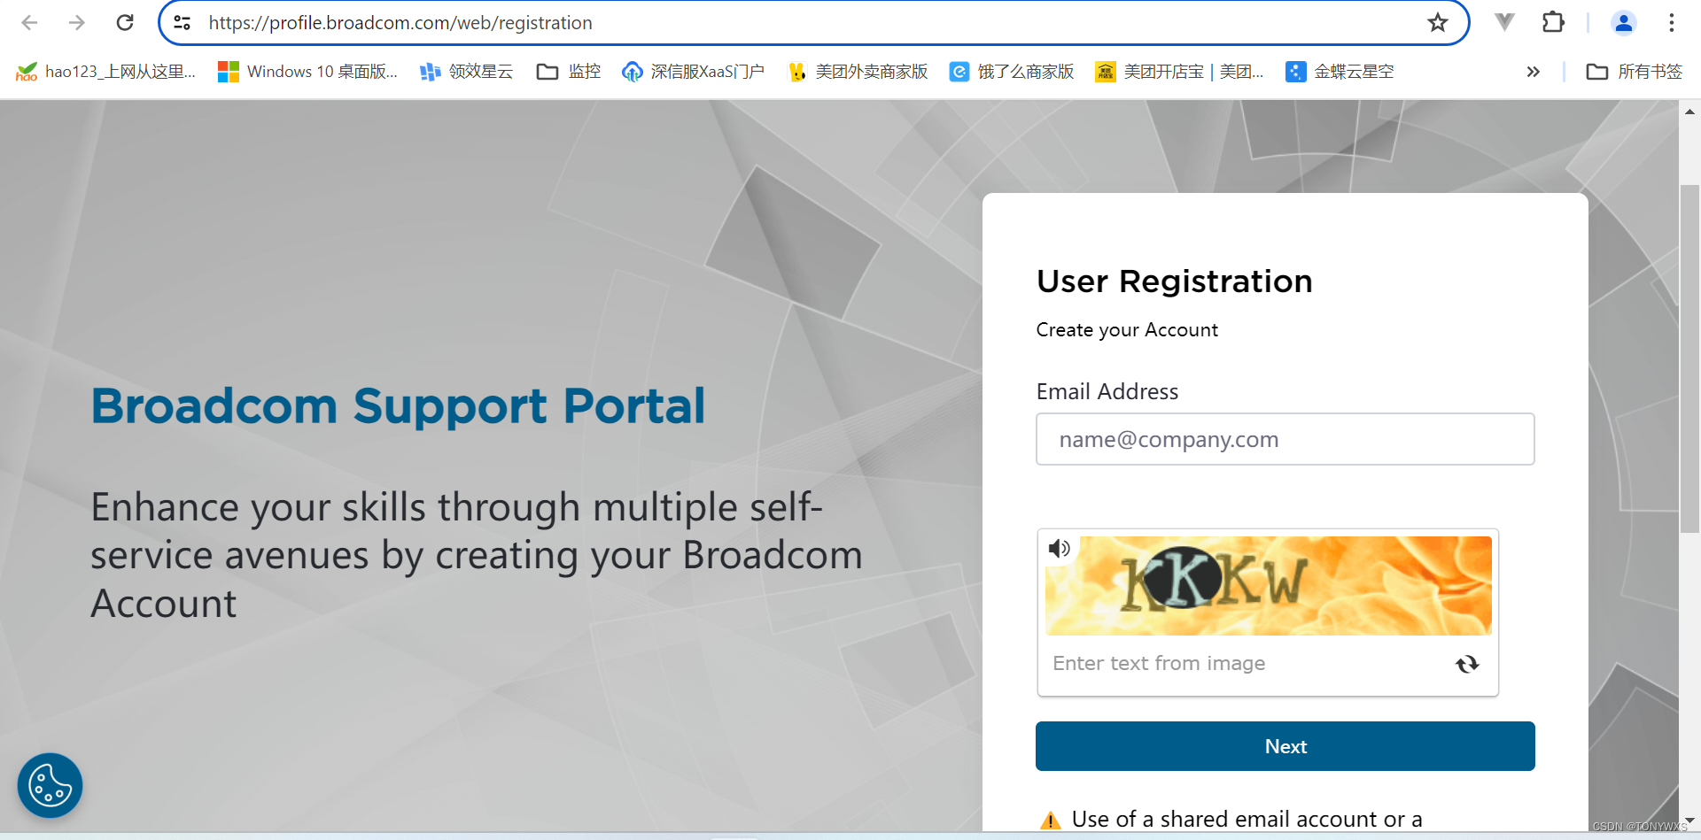The image size is (1701, 840).
Task: Open Windows 10 桌面版 bookmark
Action: pos(308,72)
